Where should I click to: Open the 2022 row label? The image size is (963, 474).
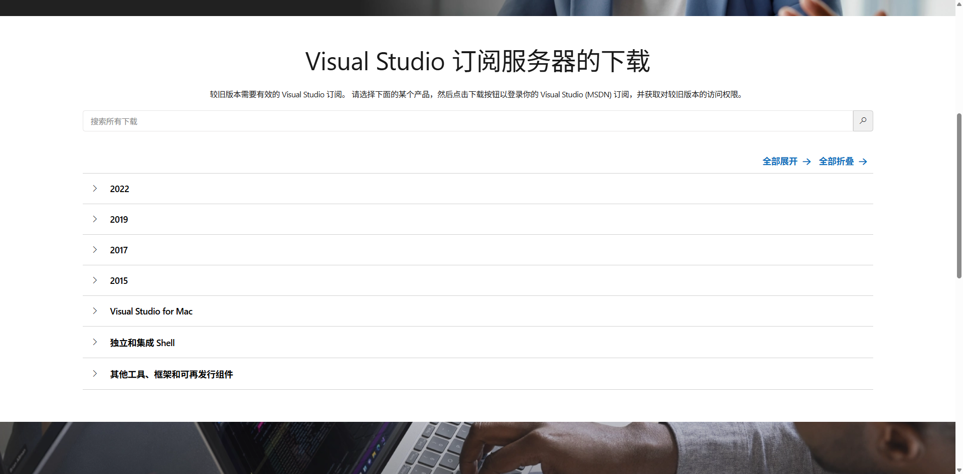click(x=119, y=189)
